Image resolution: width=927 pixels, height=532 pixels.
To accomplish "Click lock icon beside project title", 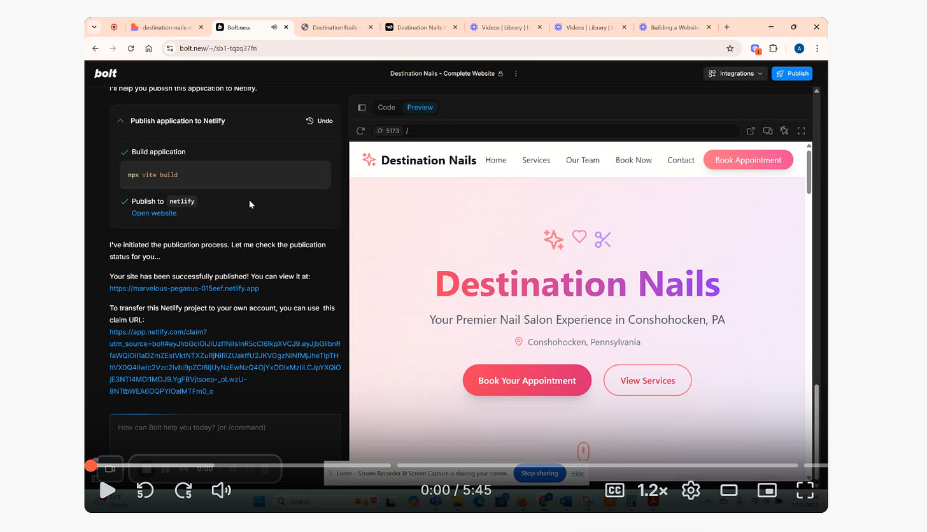I will click(501, 73).
